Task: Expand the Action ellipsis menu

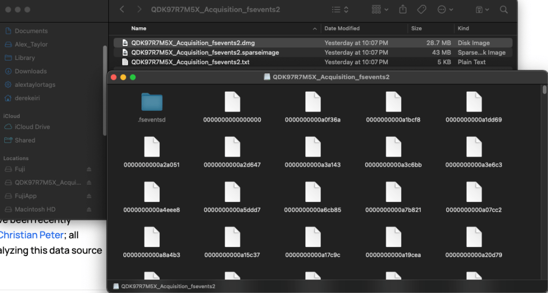Action: click(x=445, y=10)
